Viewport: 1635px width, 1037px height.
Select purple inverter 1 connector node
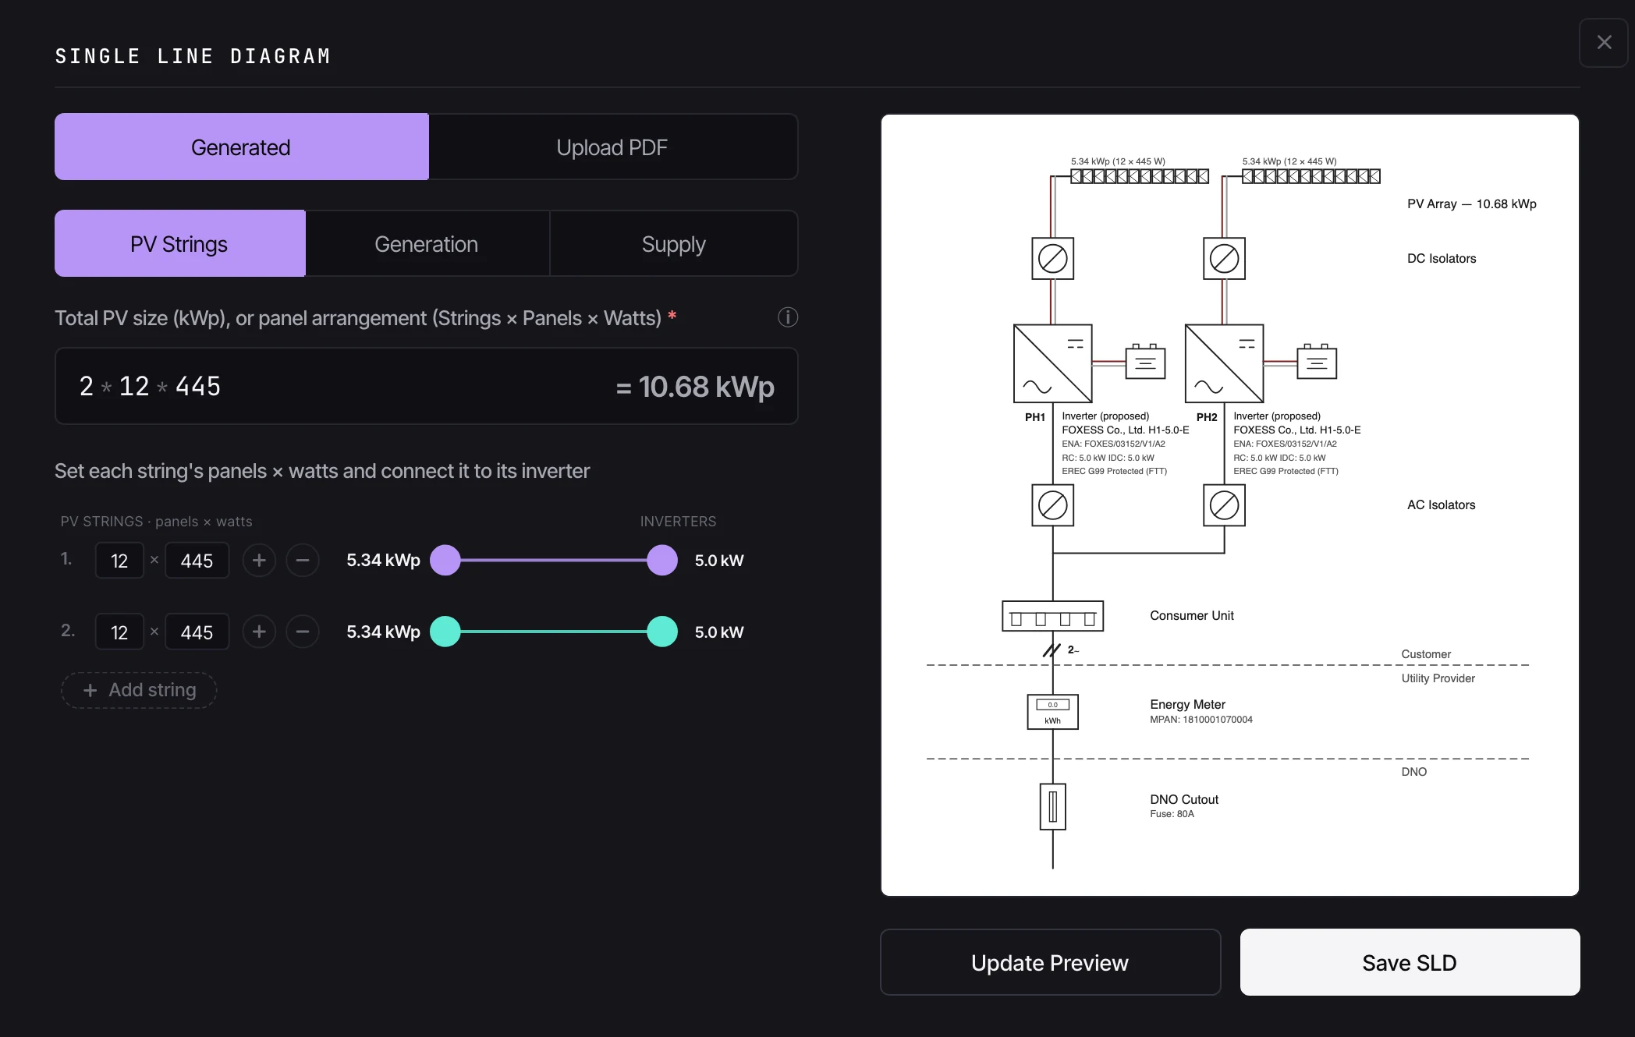tap(662, 560)
